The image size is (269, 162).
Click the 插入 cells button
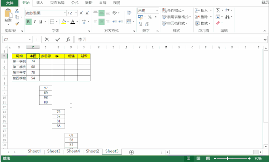[202, 11]
